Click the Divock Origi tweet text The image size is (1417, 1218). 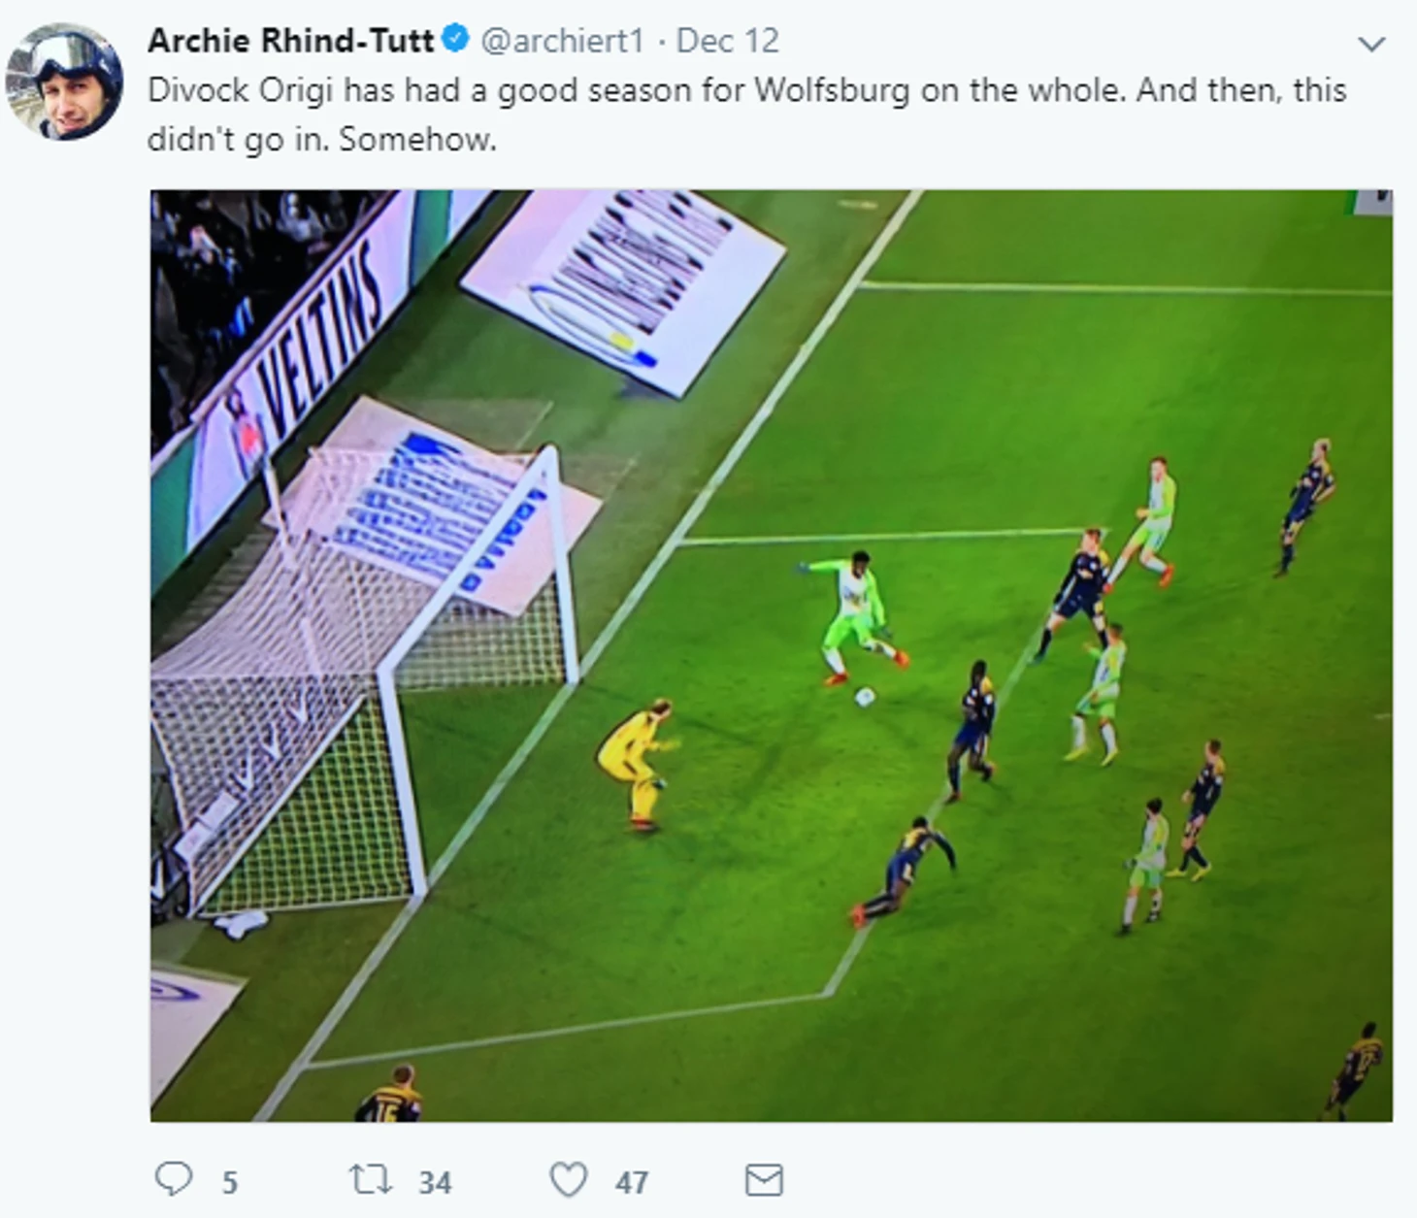tap(747, 115)
